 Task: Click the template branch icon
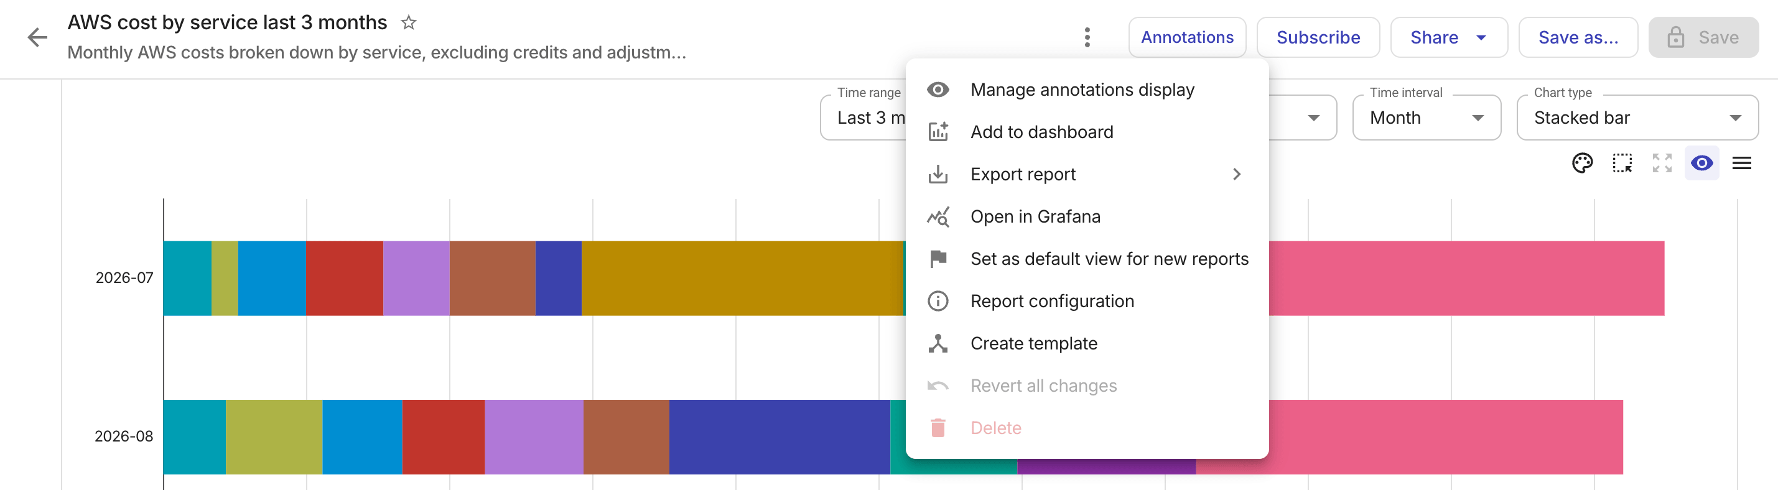coord(938,344)
